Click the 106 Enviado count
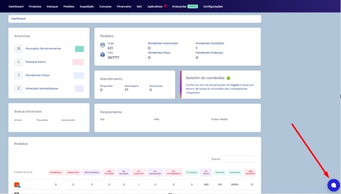 (x=220, y=185)
